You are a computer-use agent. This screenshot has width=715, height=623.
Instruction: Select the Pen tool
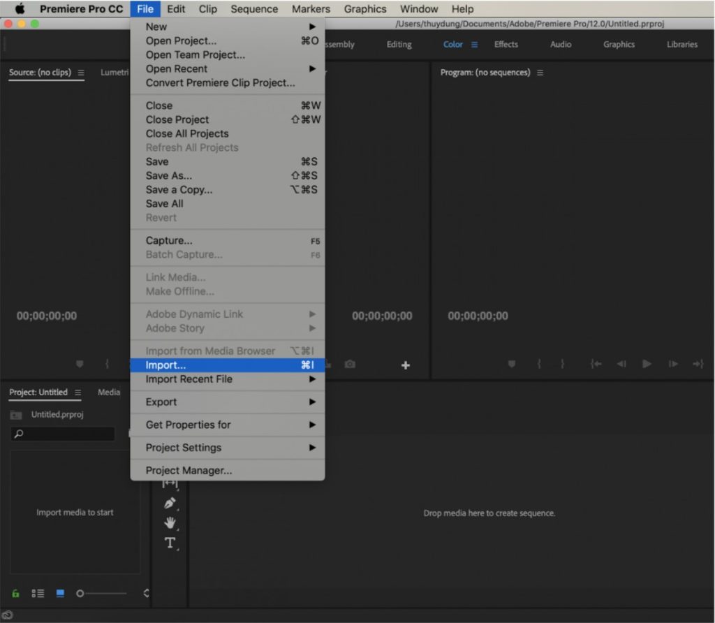click(x=170, y=501)
